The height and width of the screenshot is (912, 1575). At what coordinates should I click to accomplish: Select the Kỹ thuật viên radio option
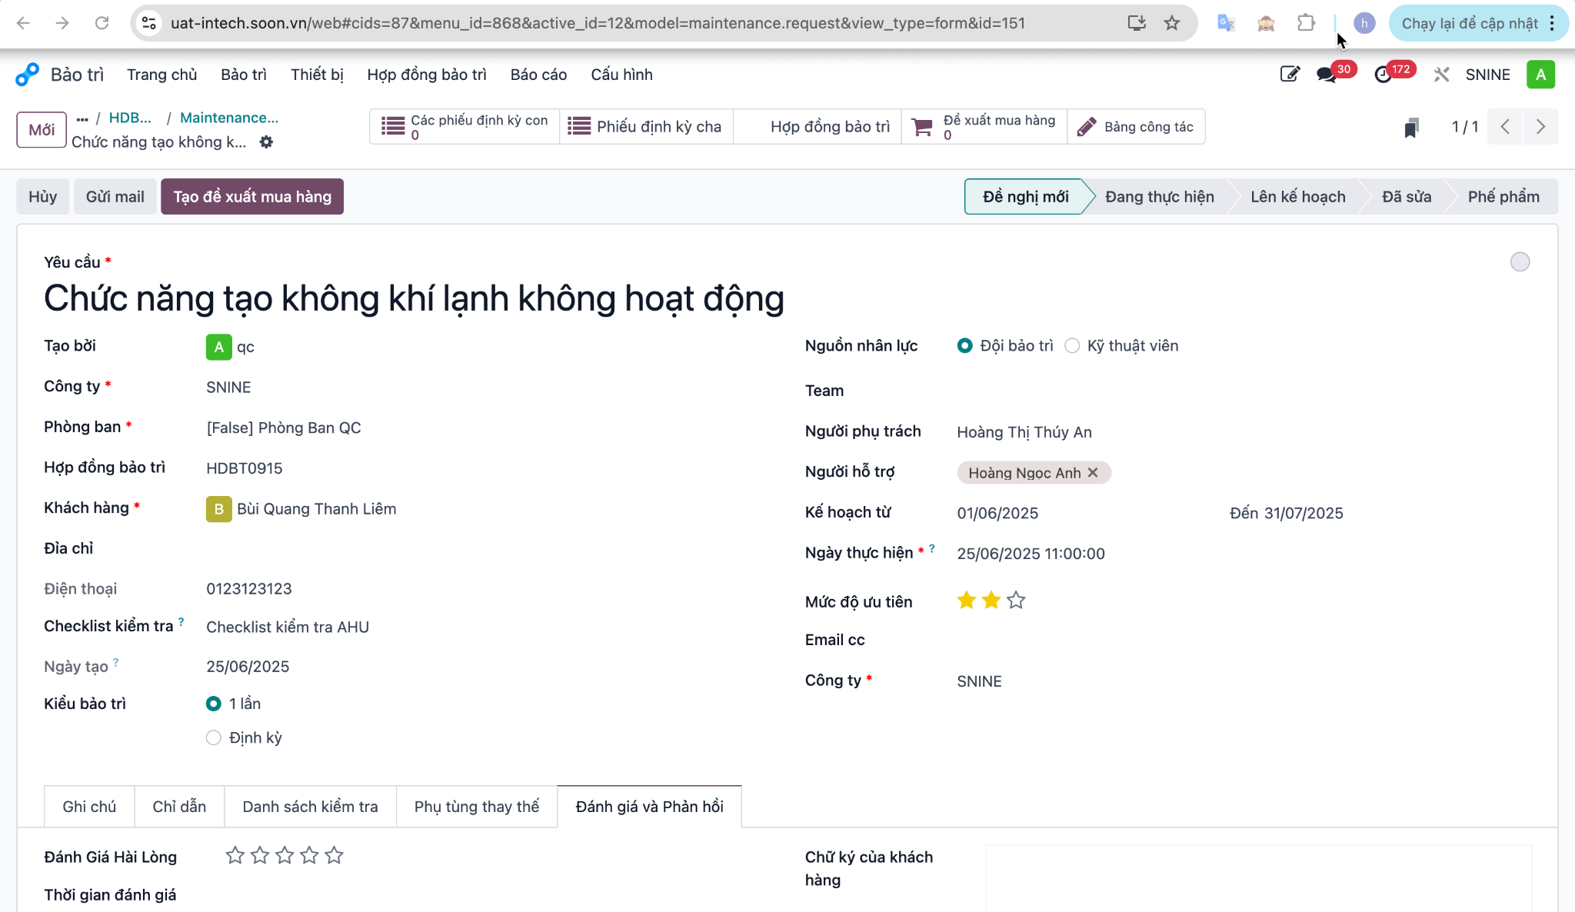click(1072, 346)
